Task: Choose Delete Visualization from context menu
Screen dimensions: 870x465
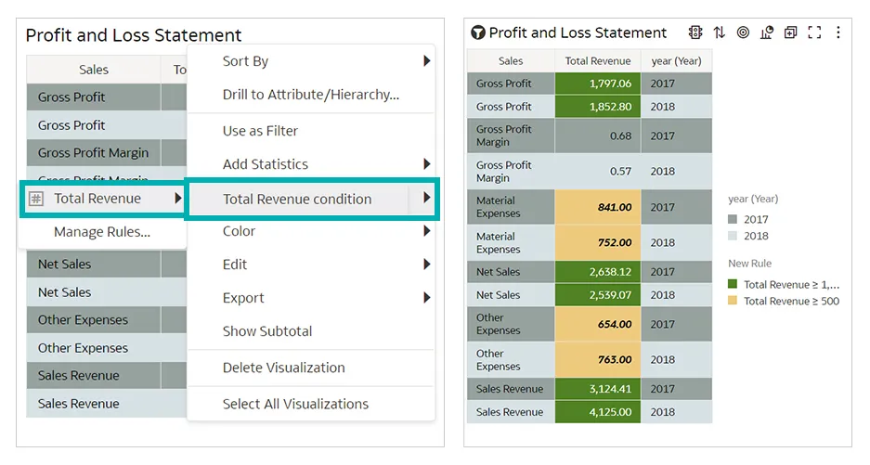Action: [283, 368]
